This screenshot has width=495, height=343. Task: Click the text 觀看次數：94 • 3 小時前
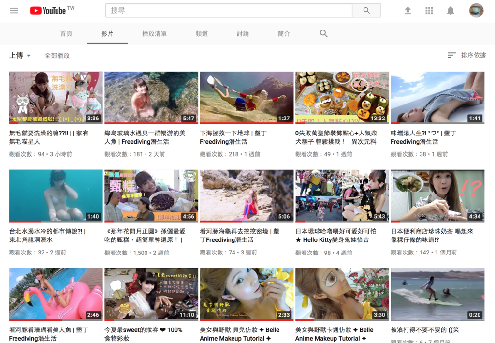pos(41,154)
